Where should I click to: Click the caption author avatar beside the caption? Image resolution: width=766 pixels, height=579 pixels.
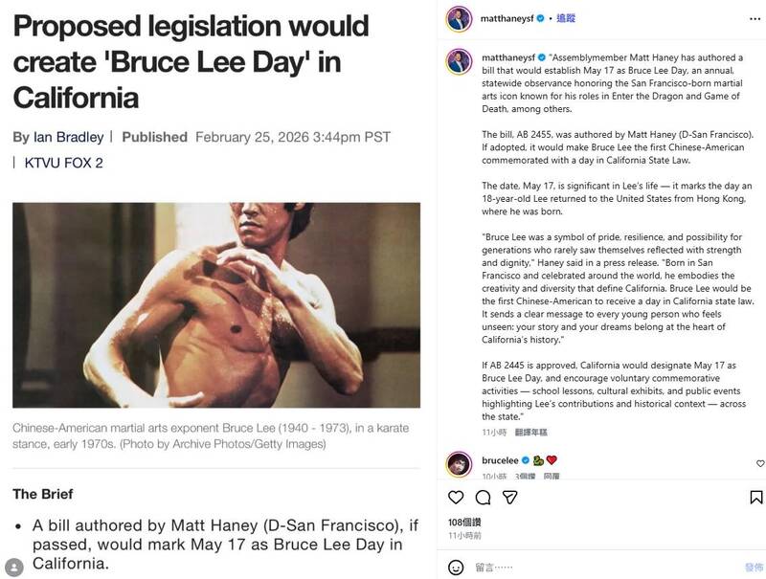click(x=459, y=61)
